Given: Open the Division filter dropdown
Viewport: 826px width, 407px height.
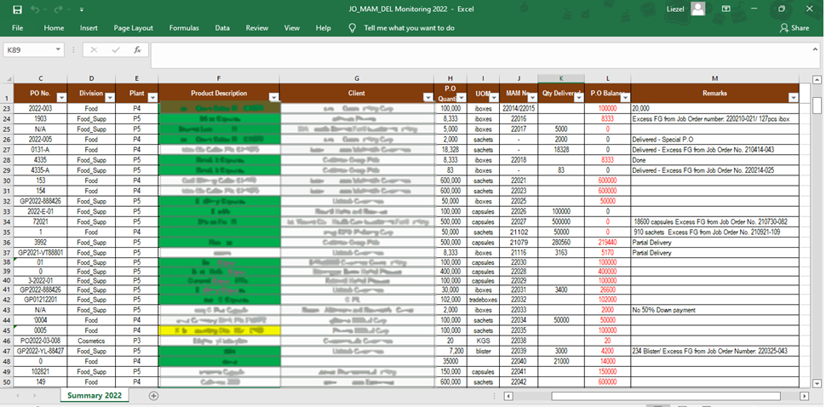Looking at the screenshot, I should tap(110, 97).
